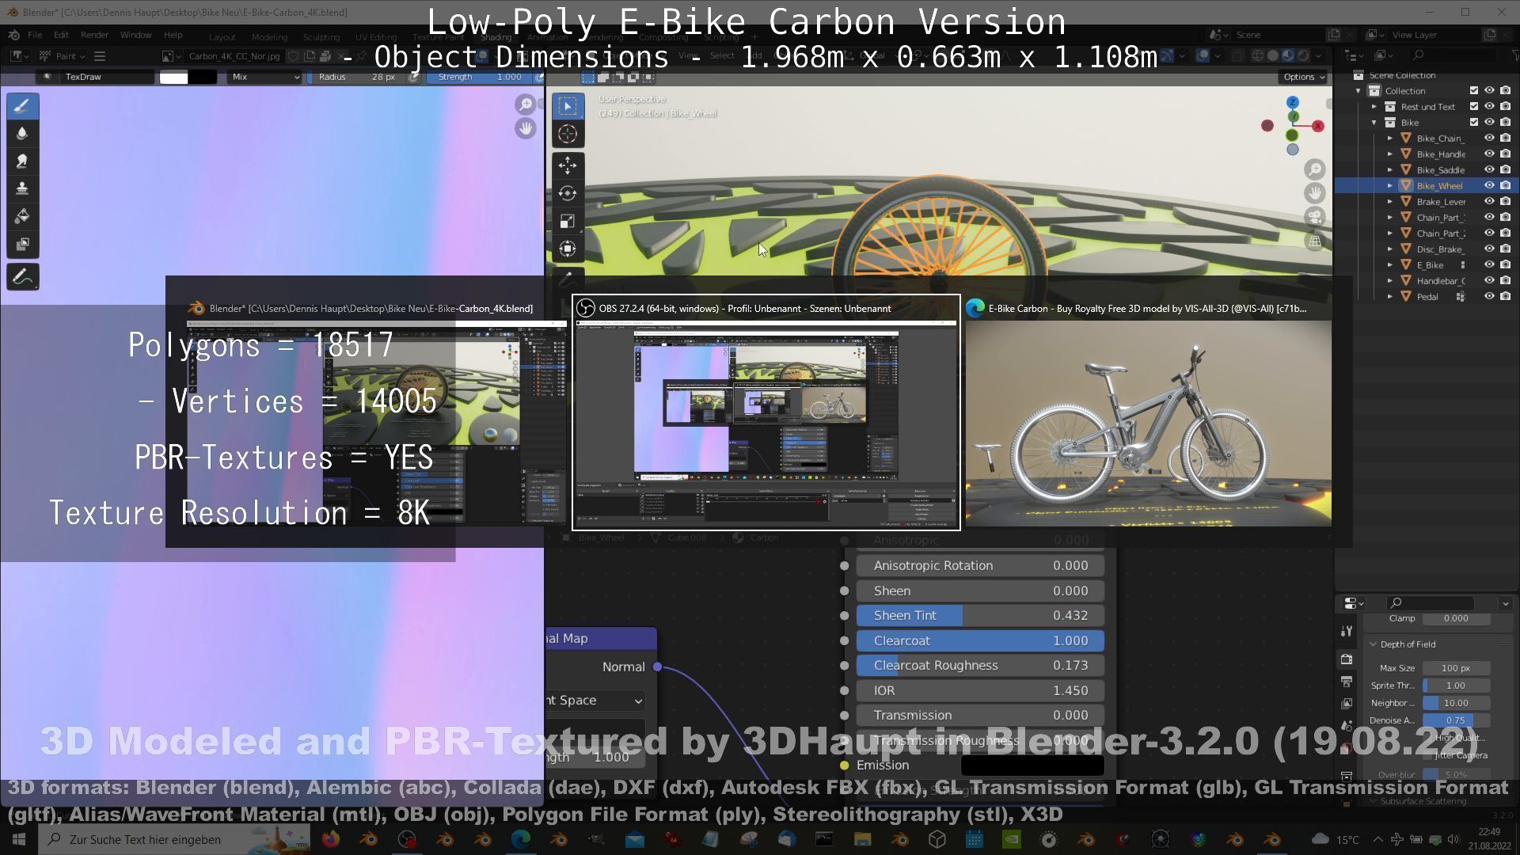Screen dimensions: 1520x855
Task: Activate the Rotate tool in the 3D viewport
Action: [x=568, y=193]
